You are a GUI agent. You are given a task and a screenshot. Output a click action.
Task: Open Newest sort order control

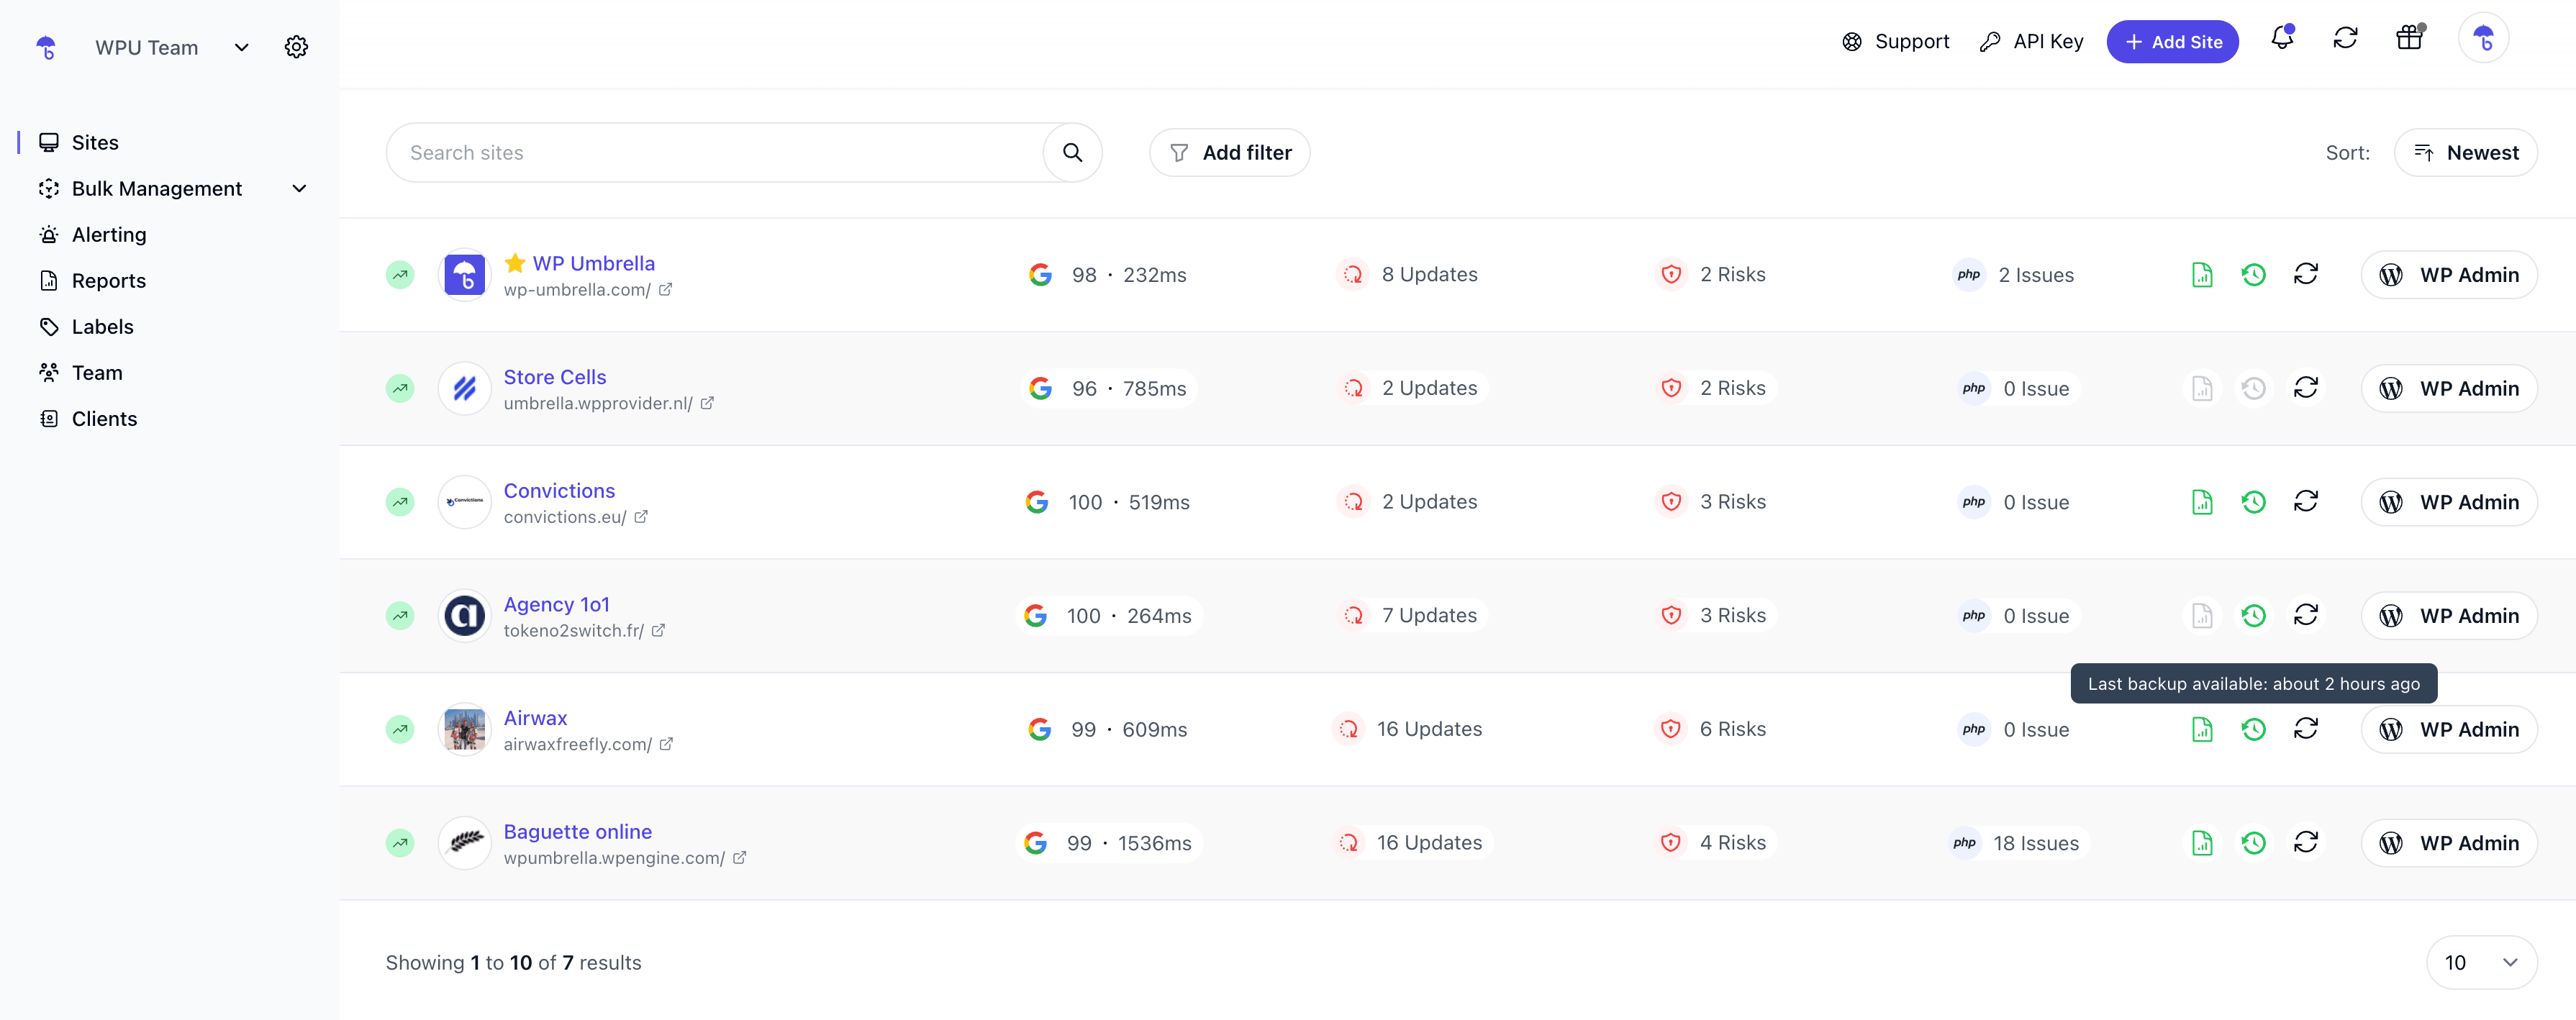[2465, 153]
